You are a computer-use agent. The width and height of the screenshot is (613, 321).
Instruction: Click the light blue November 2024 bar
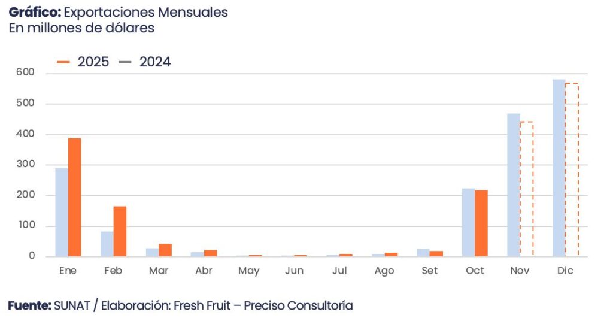[x=514, y=185]
